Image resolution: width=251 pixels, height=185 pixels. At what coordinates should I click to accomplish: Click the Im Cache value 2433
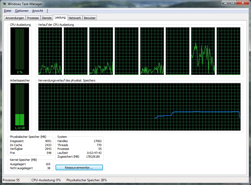tap(48, 145)
